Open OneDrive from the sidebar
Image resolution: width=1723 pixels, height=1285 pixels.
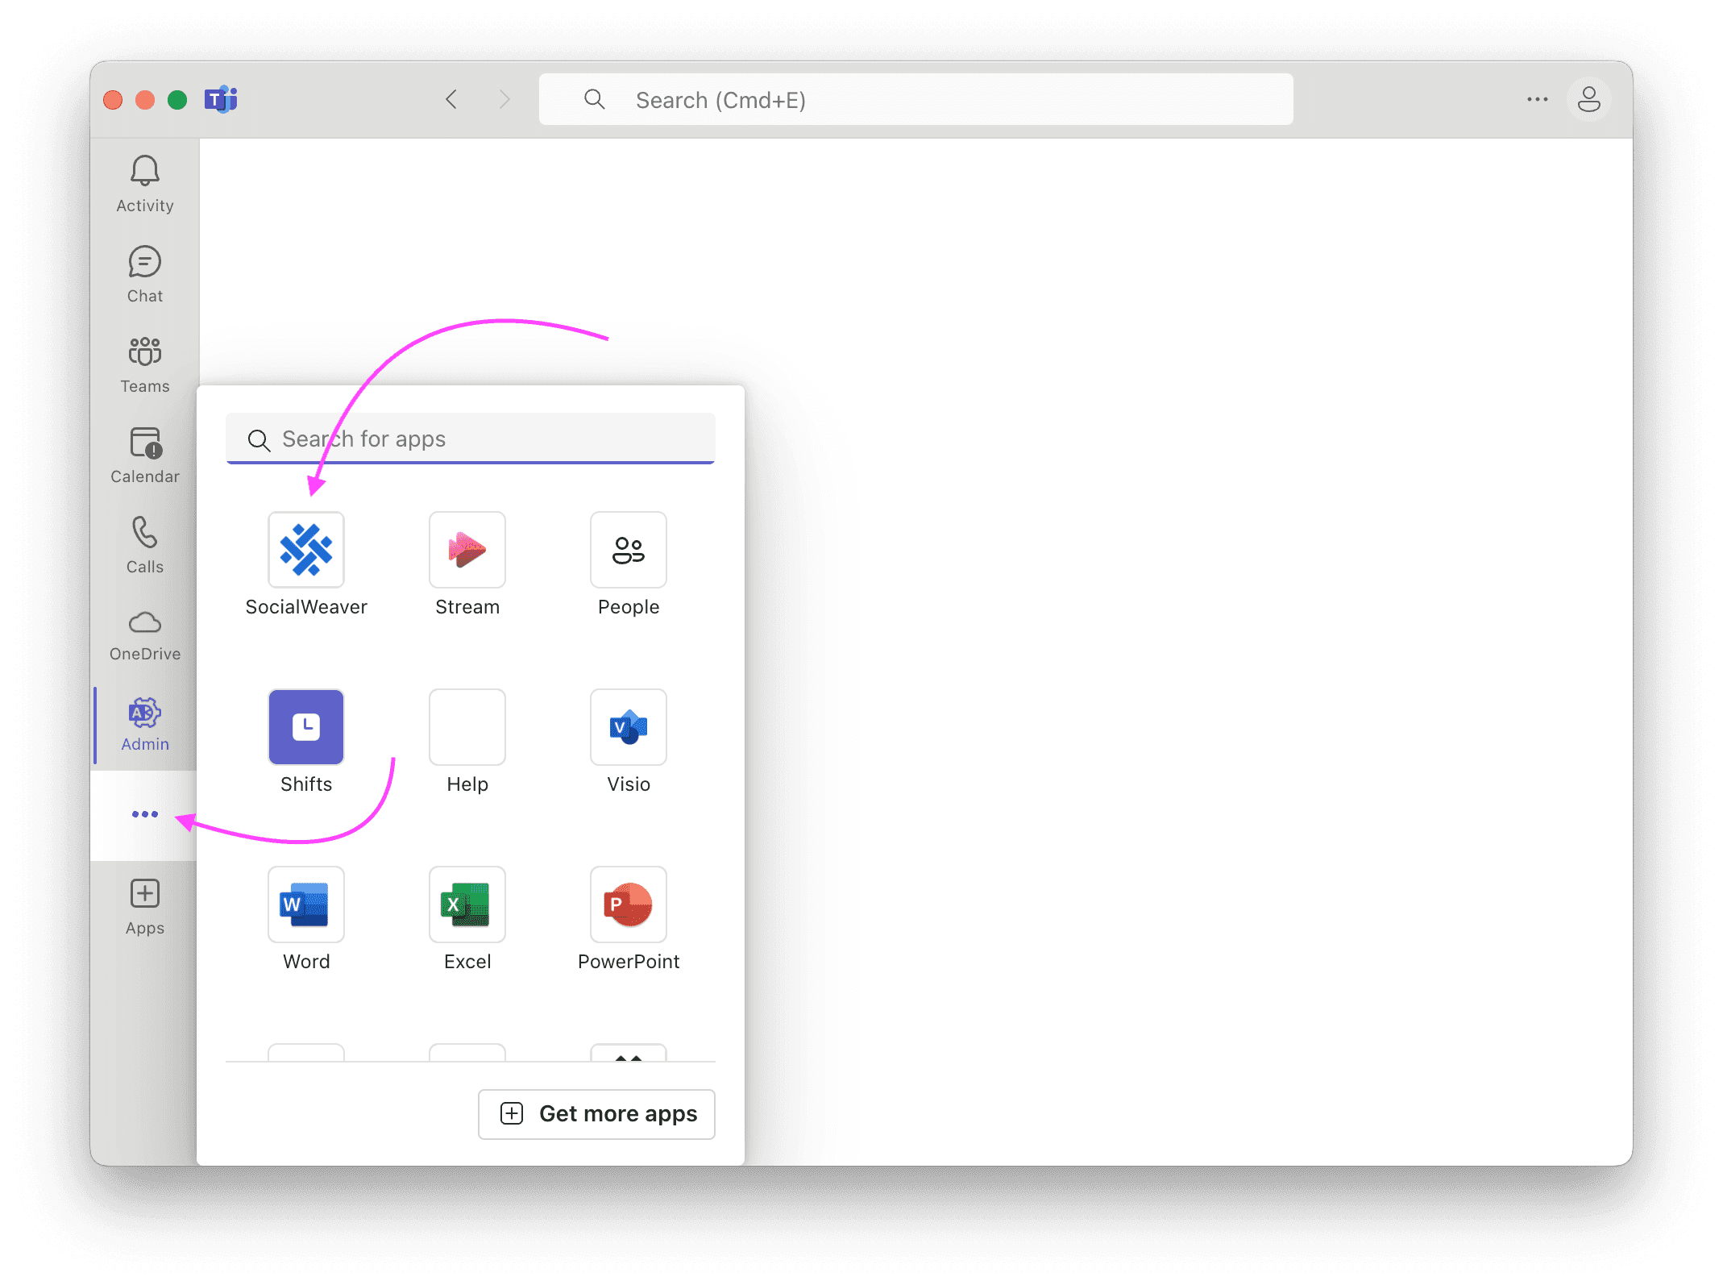tap(145, 635)
